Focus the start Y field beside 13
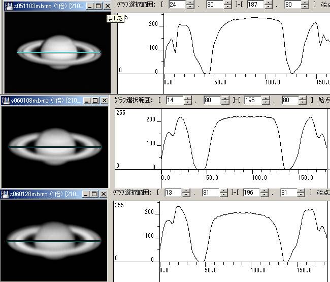 click(211, 193)
